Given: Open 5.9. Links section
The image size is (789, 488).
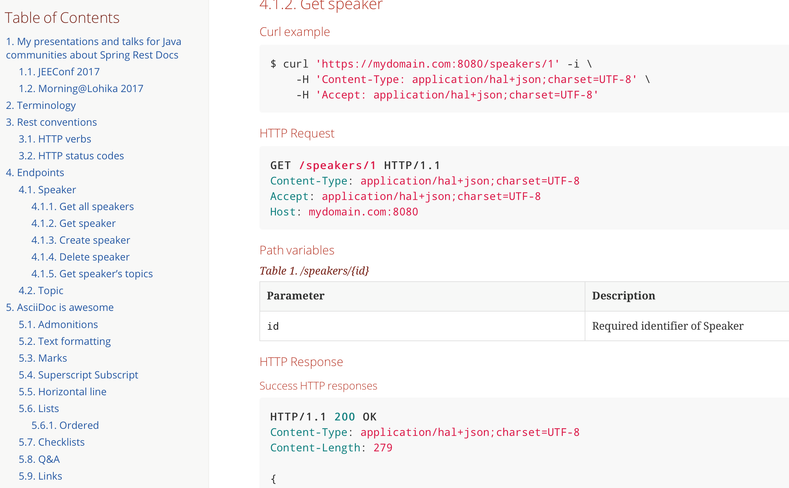Looking at the screenshot, I should pos(40,476).
